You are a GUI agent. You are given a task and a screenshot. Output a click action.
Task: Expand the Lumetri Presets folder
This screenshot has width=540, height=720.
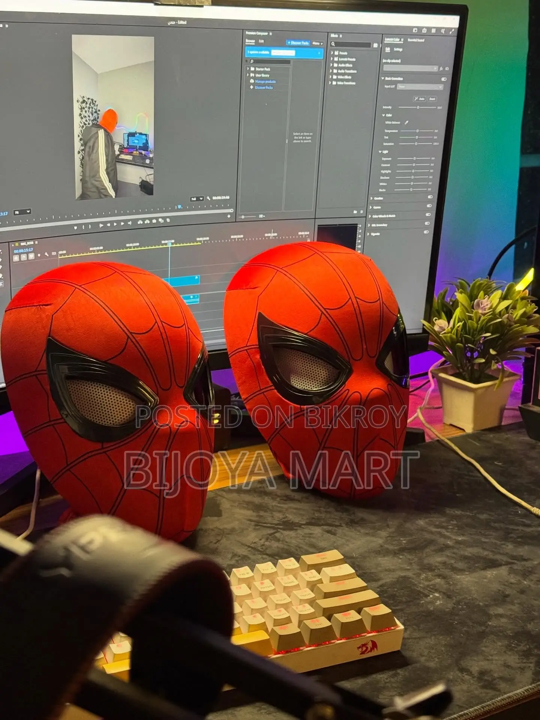(x=332, y=59)
